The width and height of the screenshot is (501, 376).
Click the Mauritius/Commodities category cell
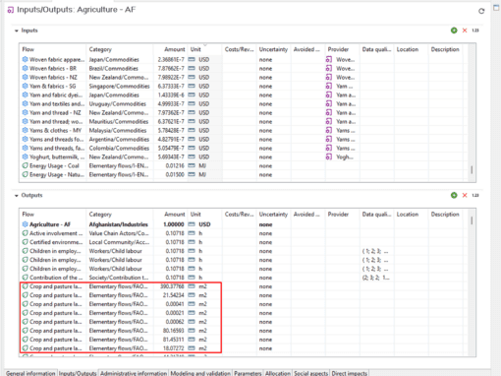[x=119, y=121]
